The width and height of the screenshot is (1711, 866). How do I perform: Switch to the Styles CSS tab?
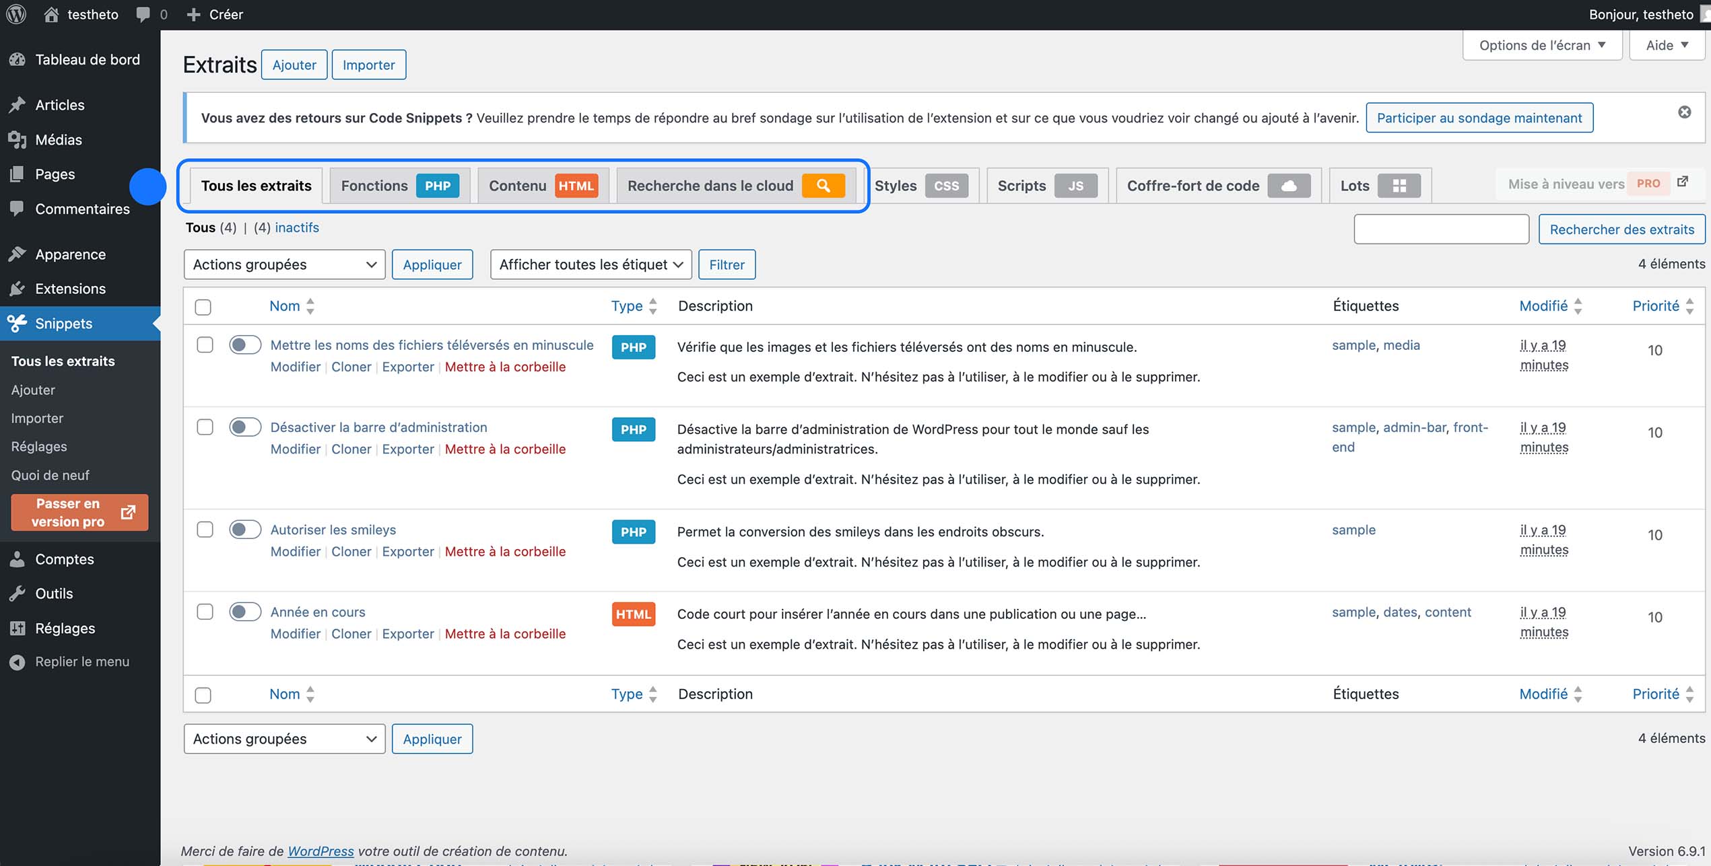pos(920,185)
